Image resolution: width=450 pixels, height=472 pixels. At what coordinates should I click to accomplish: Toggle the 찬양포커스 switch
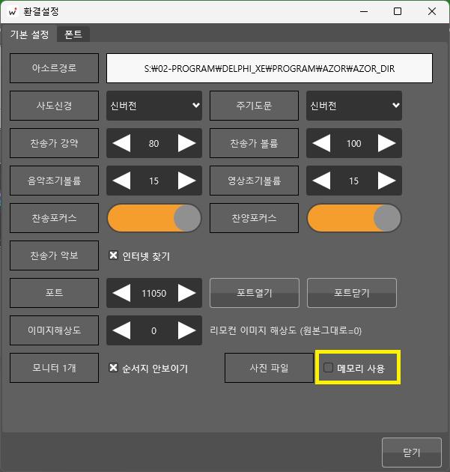[x=354, y=218]
